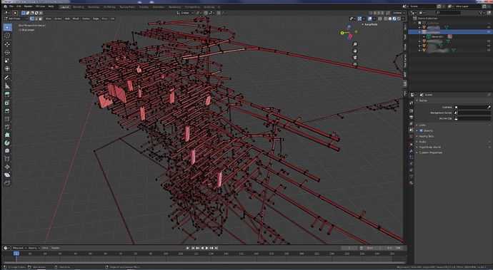This screenshot has width=493, height=270.
Task: Switch to wireframe viewport shading
Action: click(x=386, y=19)
